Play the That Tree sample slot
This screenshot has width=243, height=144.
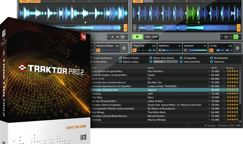point(135,50)
